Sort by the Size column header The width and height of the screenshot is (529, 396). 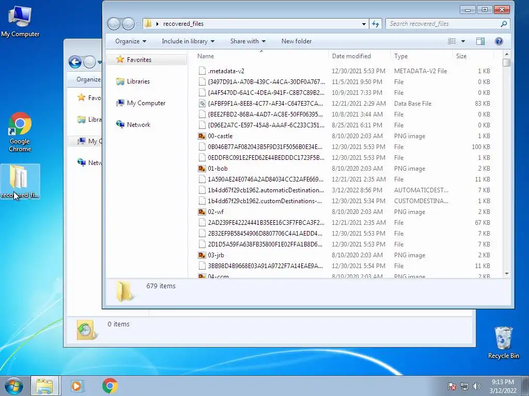473,56
